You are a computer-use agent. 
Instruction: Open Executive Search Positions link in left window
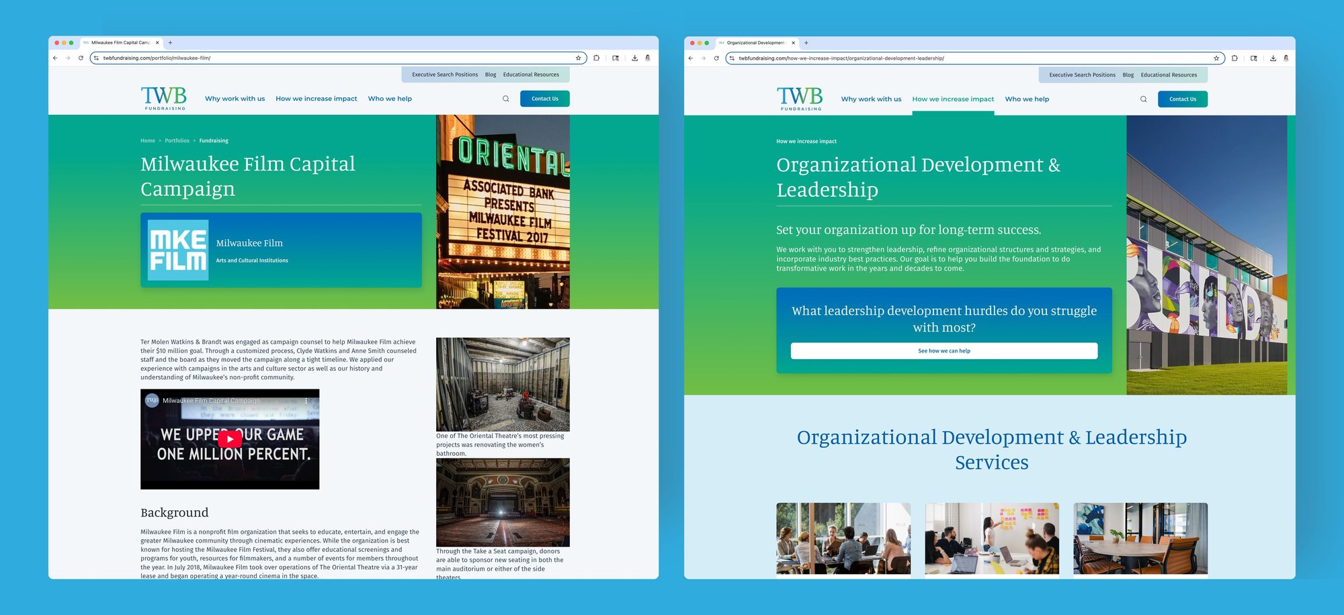pos(445,75)
